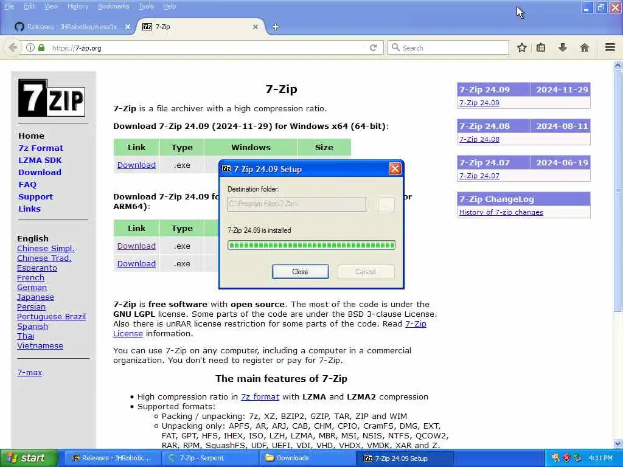Image resolution: width=623 pixels, height=467 pixels.
Task: Click the Destination folder path field
Action: [x=297, y=204]
